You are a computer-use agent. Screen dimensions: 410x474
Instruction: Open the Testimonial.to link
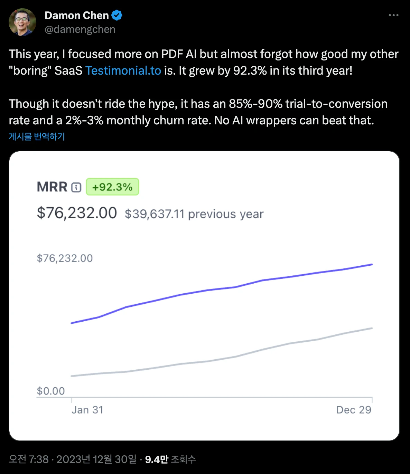point(123,70)
